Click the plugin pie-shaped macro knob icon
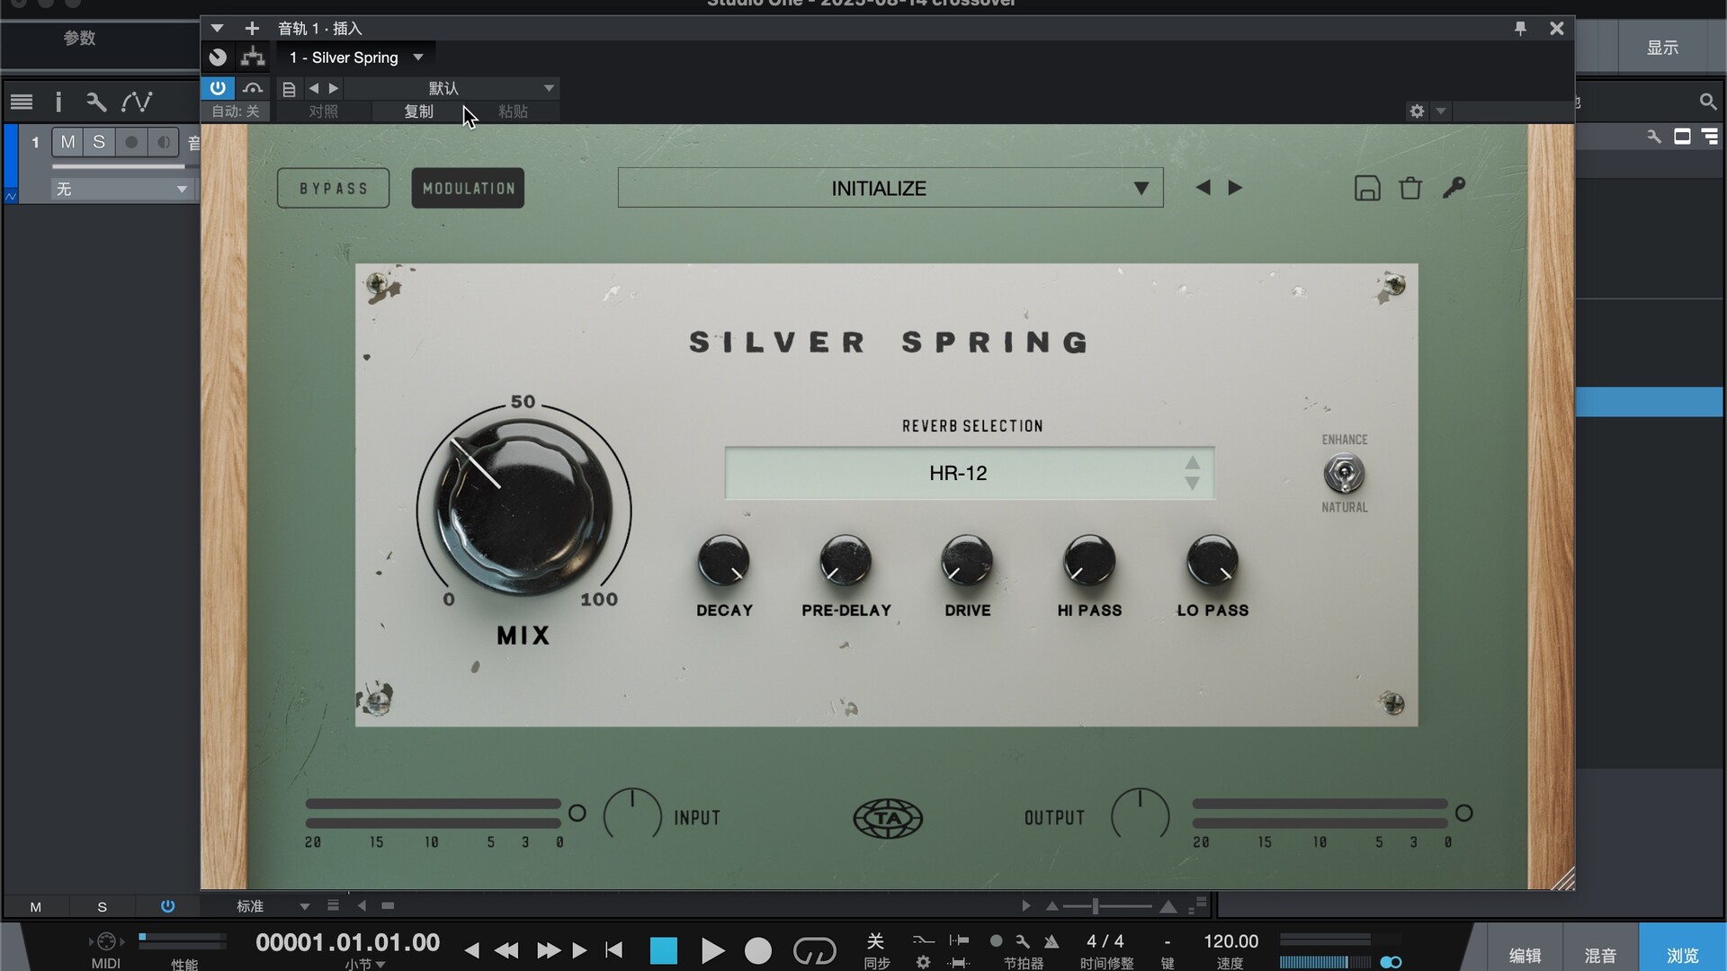This screenshot has width=1727, height=971. point(218,58)
